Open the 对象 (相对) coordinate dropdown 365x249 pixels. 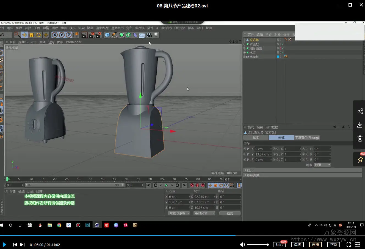[179, 213]
